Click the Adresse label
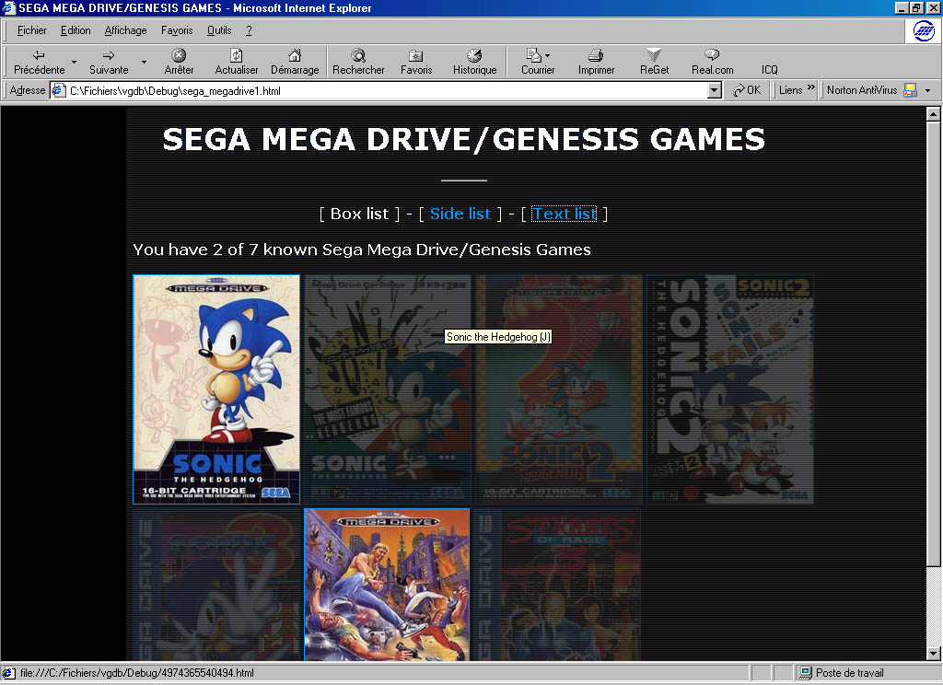Screen dimensions: 943x685 click(x=27, y=90)
